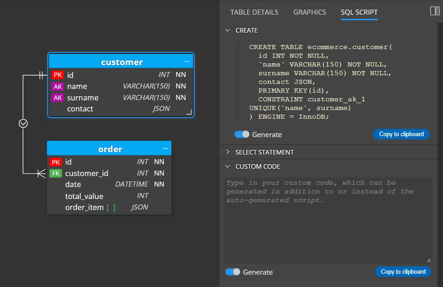Click the relationship circle chevron marker

coord(23,123)
